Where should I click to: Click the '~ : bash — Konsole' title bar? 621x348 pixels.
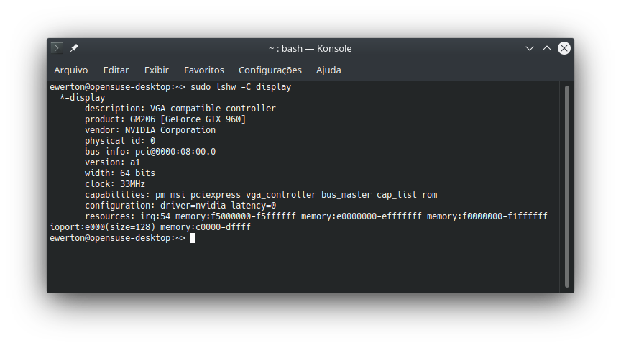coord(310,48)
